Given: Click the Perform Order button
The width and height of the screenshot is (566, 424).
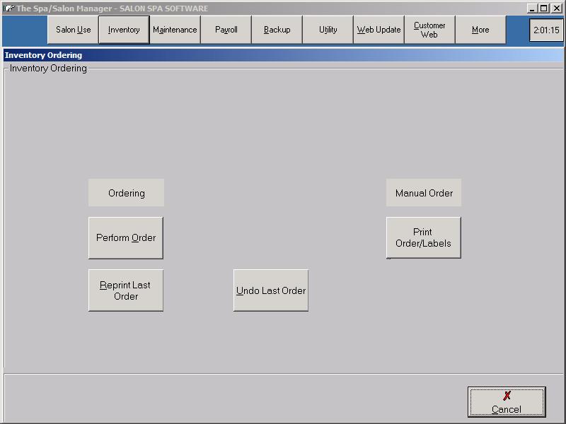Looking at the screenshot, I should tap(126, 237).
